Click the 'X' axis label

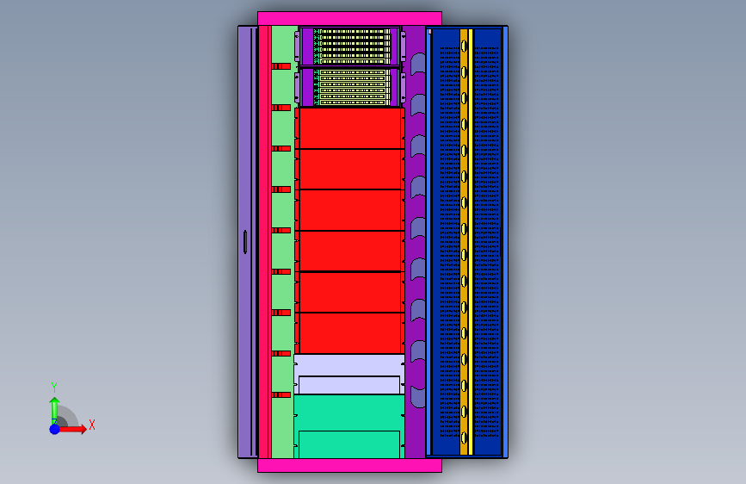[x=92, y=425]
